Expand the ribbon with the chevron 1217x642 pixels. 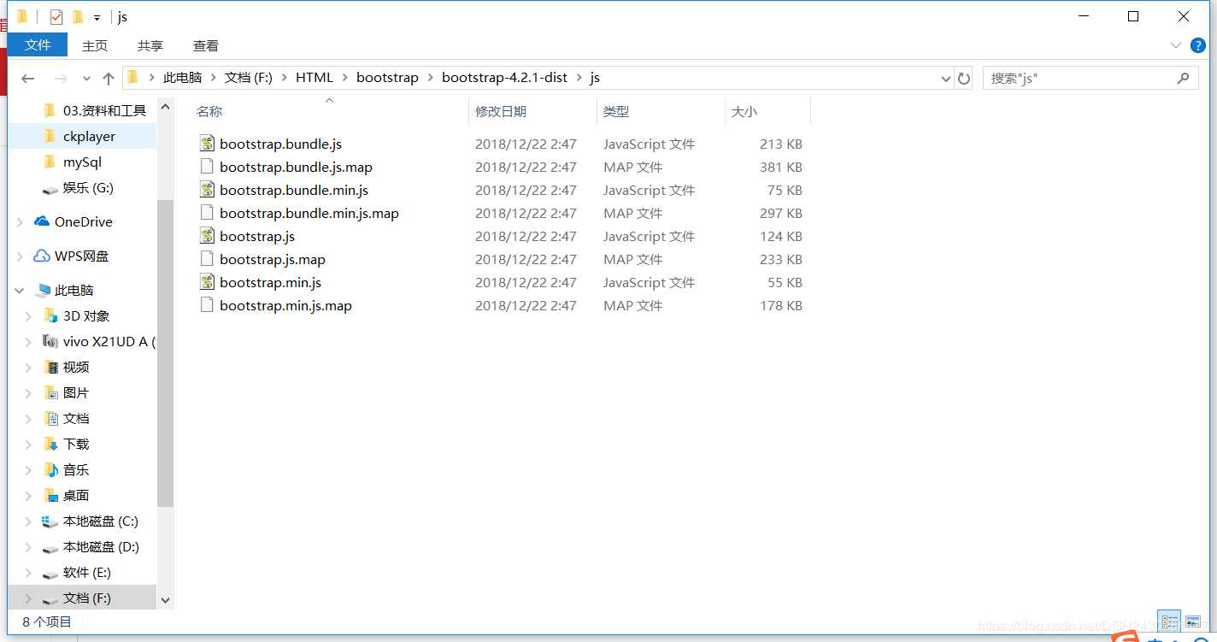click(1176, 45)
